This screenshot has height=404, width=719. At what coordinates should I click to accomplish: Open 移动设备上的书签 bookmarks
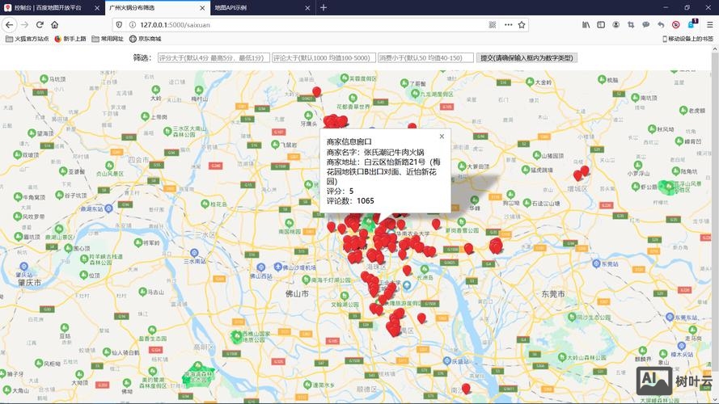687,39
